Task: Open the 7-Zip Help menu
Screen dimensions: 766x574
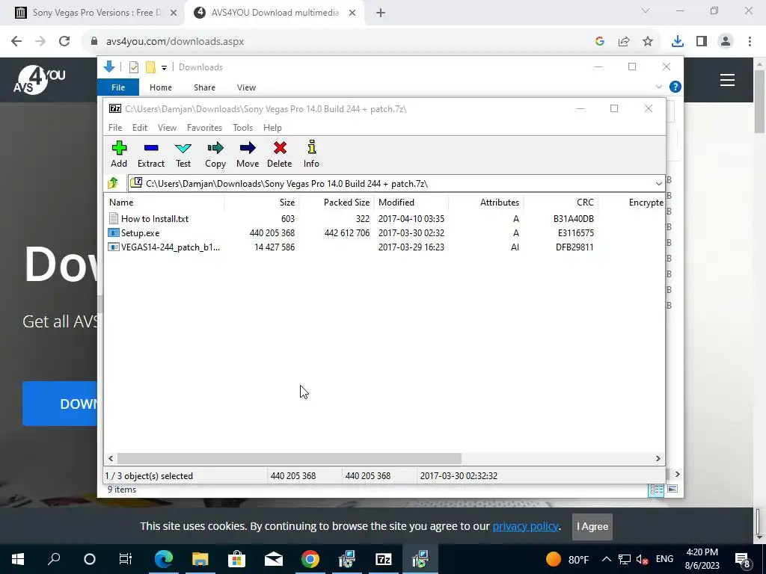Action: click(x=272, y=127)
